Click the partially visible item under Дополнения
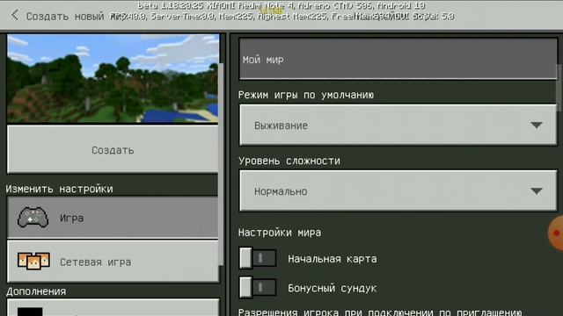The image size is (563, 316). pyautogui.click(x=113, y=308)
